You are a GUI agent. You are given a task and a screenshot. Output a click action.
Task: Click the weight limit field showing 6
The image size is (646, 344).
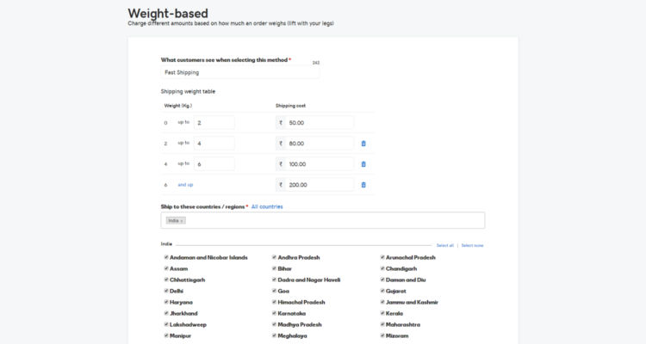(214, 164)
